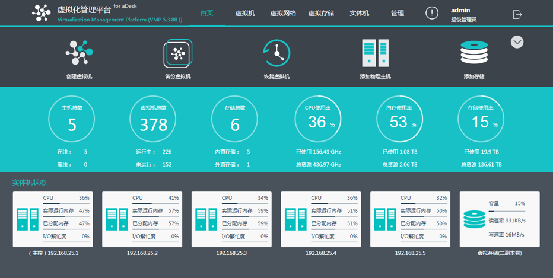Select the 实体机 tab

click(x=359, y=13)
